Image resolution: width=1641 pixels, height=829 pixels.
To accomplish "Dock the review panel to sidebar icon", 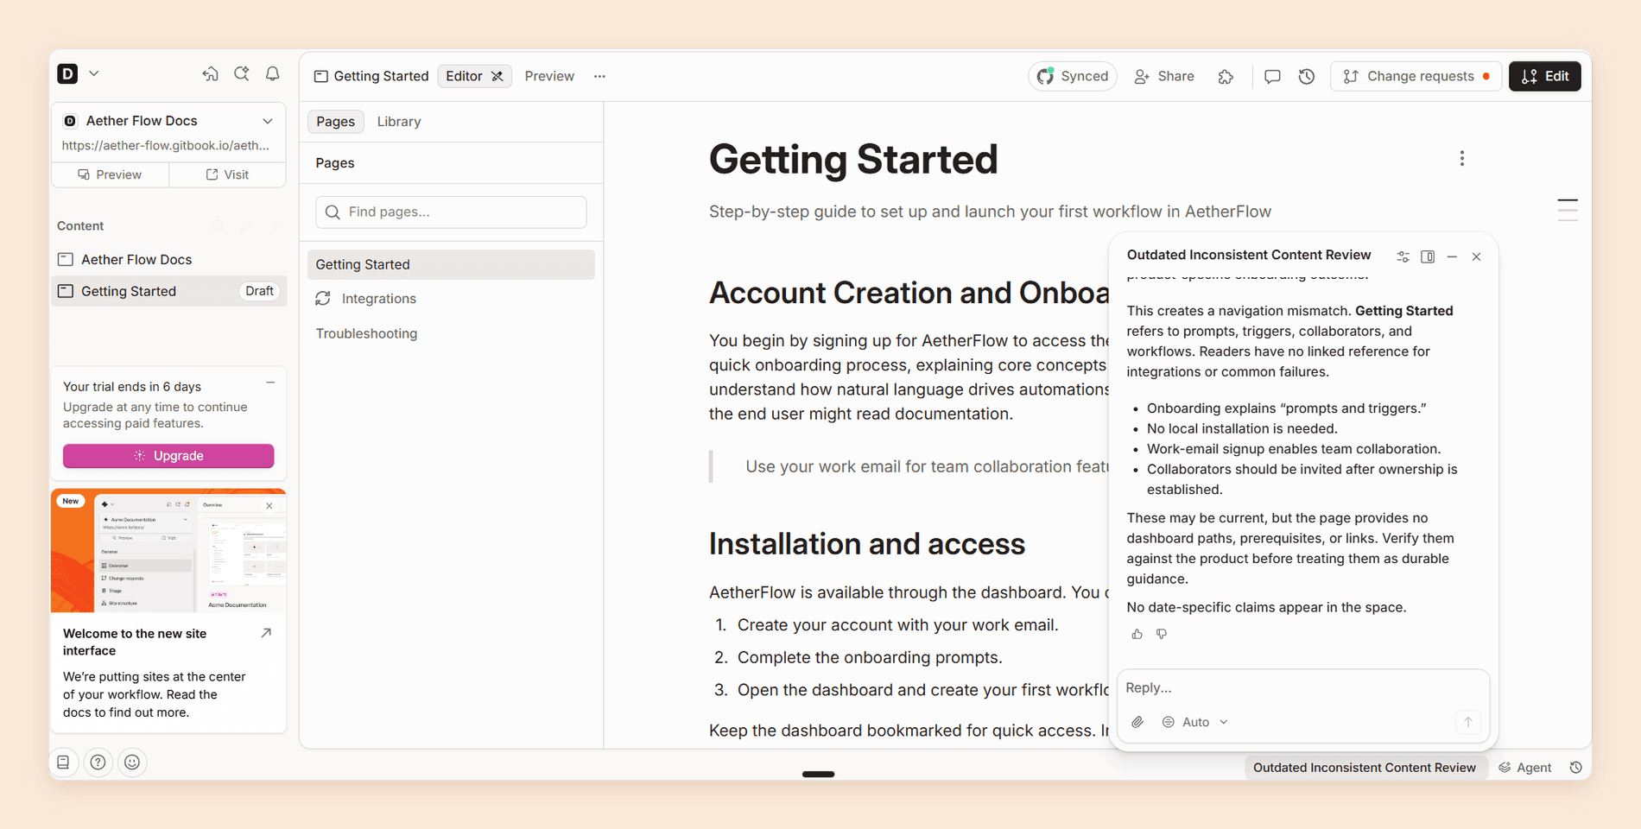I will (x=1428, y=256).
